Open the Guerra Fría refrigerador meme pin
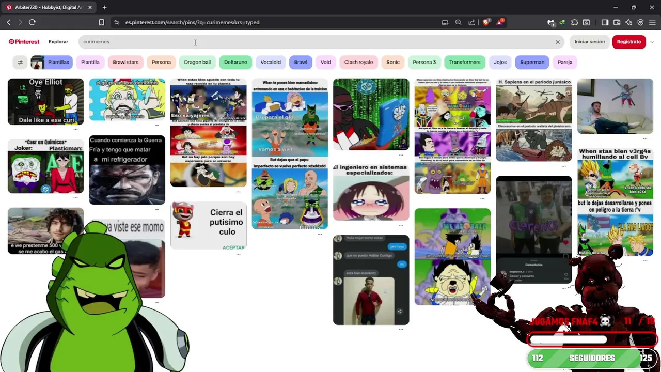 coord(127,170)
